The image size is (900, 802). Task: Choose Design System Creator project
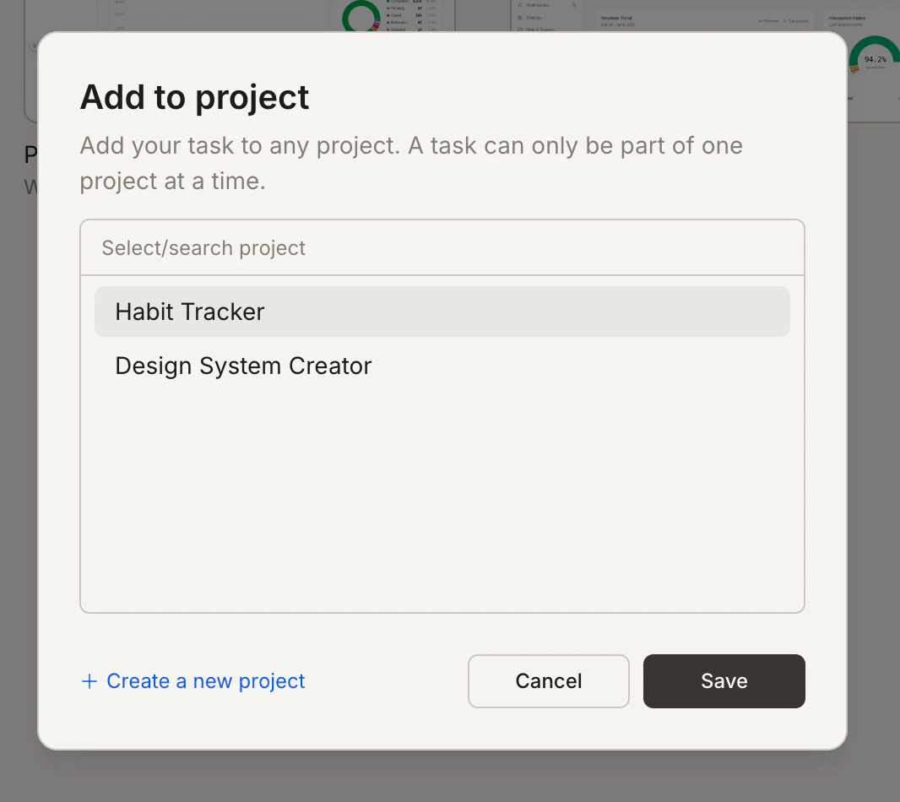(x=442, y=366)
